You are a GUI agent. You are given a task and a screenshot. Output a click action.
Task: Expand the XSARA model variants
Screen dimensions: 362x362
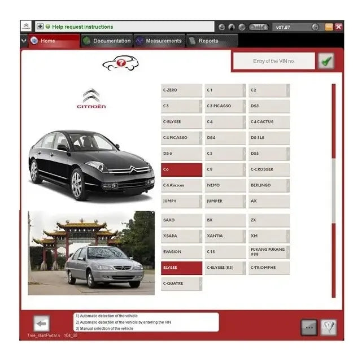click(x=200, y=236)
